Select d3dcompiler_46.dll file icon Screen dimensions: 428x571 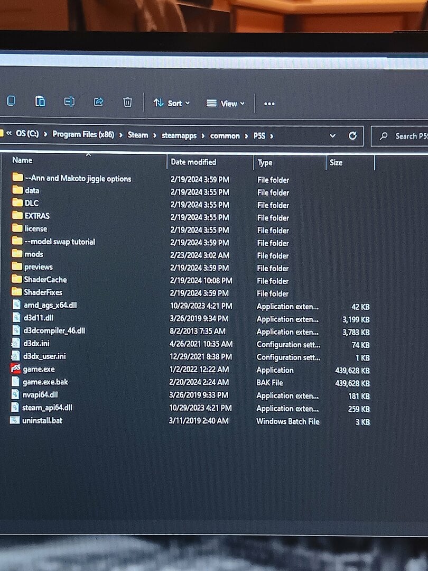pos(16,330)
